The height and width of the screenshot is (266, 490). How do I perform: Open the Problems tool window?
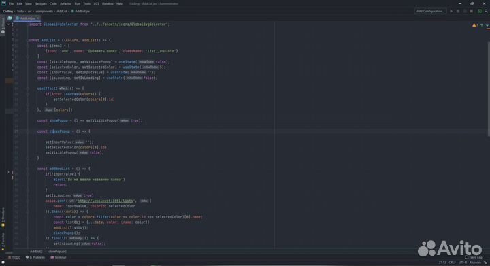pos(35,257)
